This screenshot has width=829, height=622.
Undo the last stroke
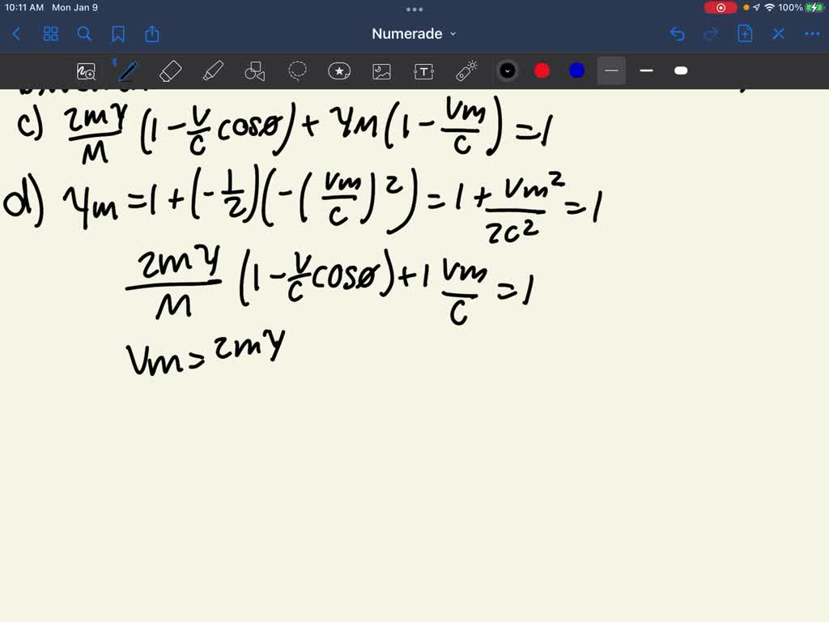678,34
